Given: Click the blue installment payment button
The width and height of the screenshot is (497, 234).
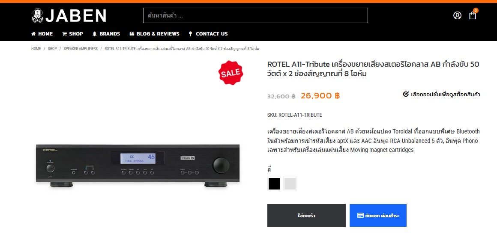Looking at the screenshot, I should (x=378, y=216).
